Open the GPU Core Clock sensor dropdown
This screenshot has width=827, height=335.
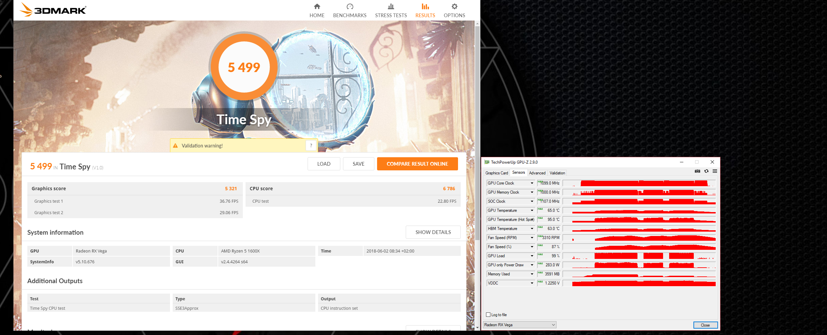tap(532, 183)
